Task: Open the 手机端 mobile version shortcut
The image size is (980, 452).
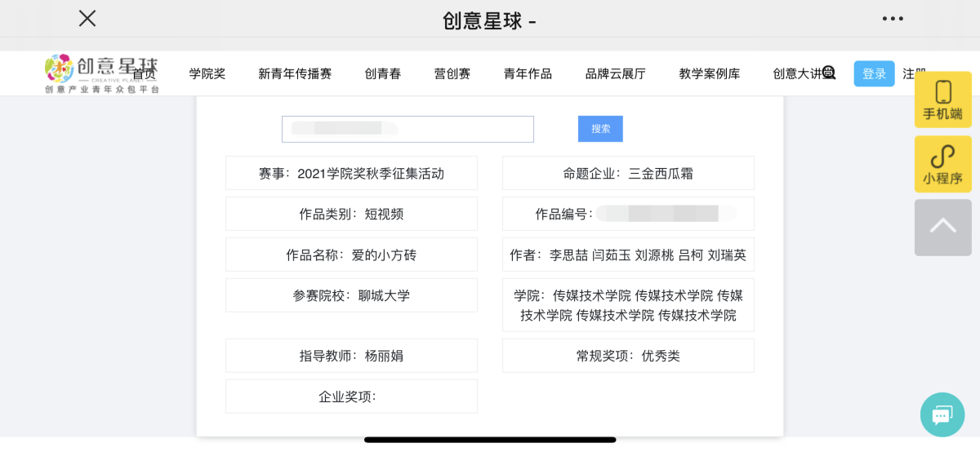Action: [x=942, y=100]
